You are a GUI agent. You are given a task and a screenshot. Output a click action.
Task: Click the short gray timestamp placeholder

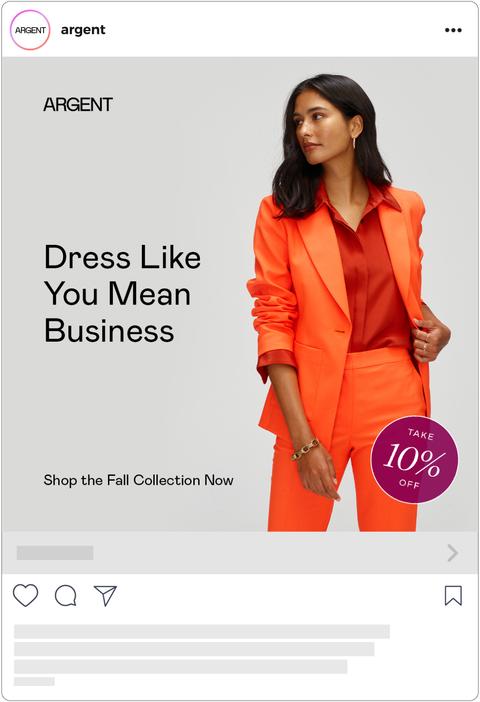click(34, 682)
